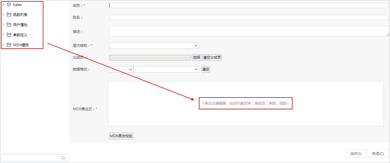Select the 参数定义 tree label

tap(20, 35)
